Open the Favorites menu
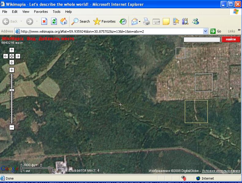This screenshot has height=183, width=242. point(41,12)
